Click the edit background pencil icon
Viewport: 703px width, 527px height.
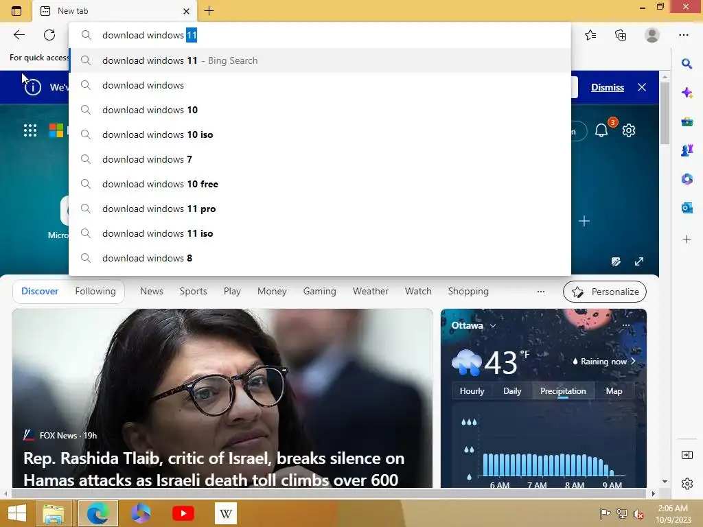(x=616, y=261)
